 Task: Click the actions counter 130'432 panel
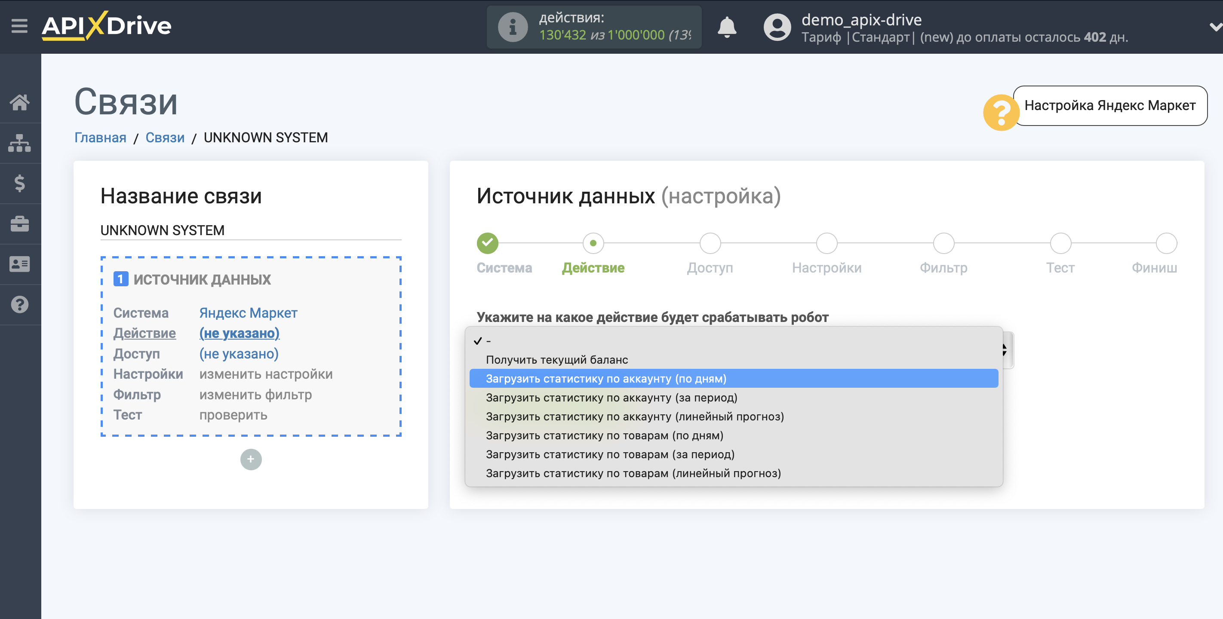pyautogui.click(x=593, y=27)
